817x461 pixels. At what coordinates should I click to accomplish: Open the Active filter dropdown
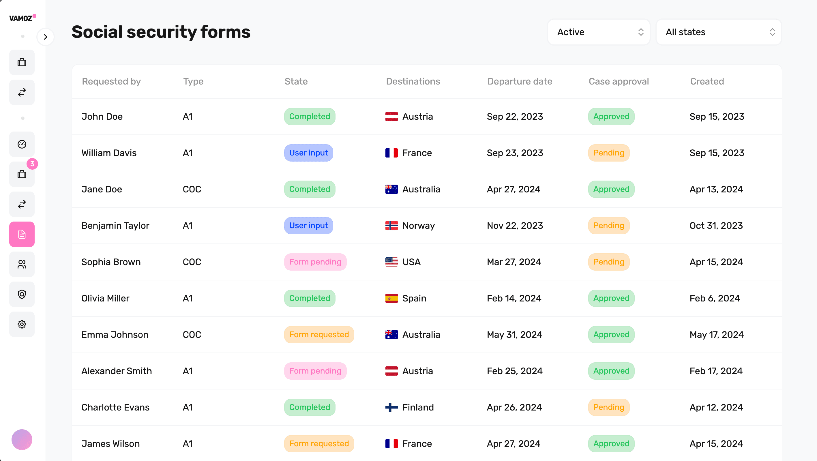coord(599,32)
